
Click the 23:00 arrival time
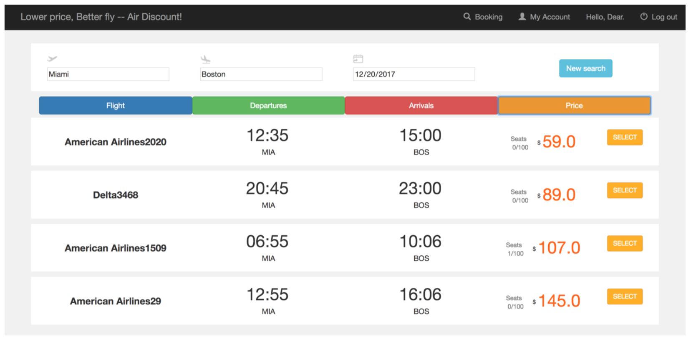[421, 188]
